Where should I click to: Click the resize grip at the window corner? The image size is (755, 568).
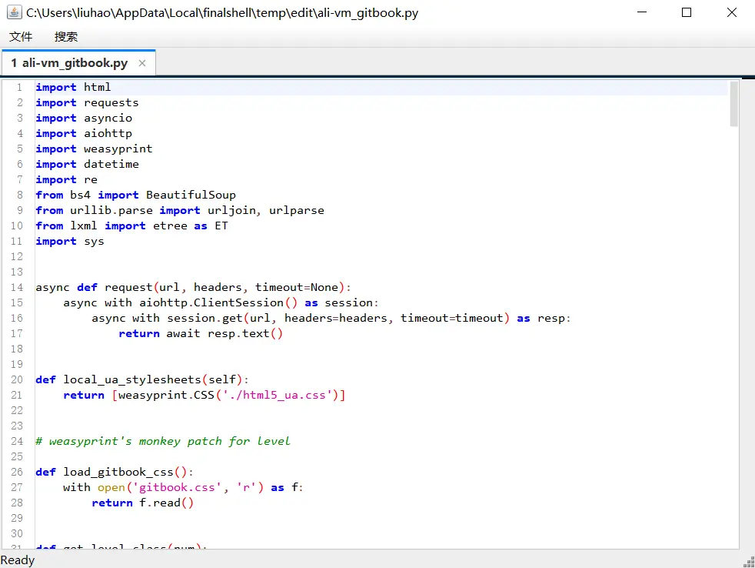(x=749, y=562)
